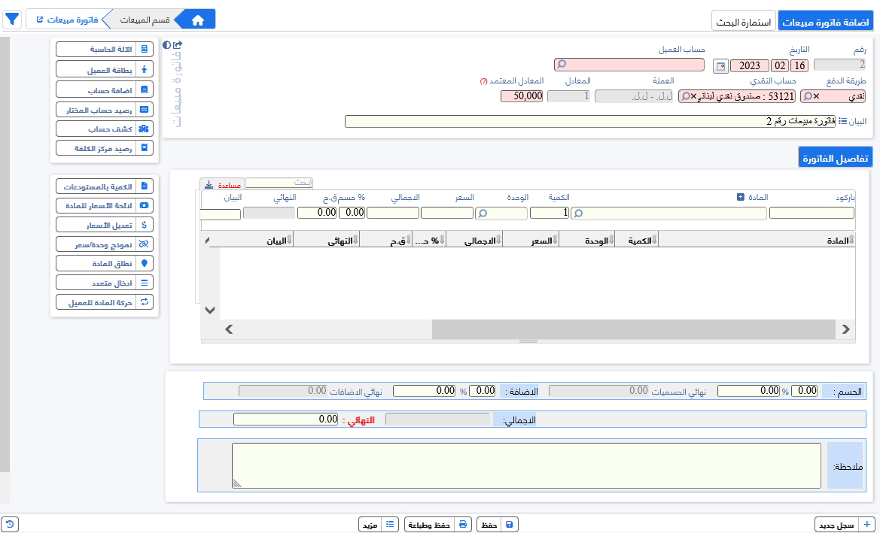Open رصيد مركز الكلفة cost center balance

[105, 147]
